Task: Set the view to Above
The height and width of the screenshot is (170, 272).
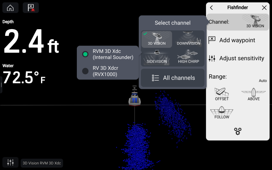Action: (x=254, y=94)
